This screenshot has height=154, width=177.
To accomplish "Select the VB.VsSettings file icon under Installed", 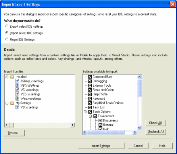I will click(17, 86).
